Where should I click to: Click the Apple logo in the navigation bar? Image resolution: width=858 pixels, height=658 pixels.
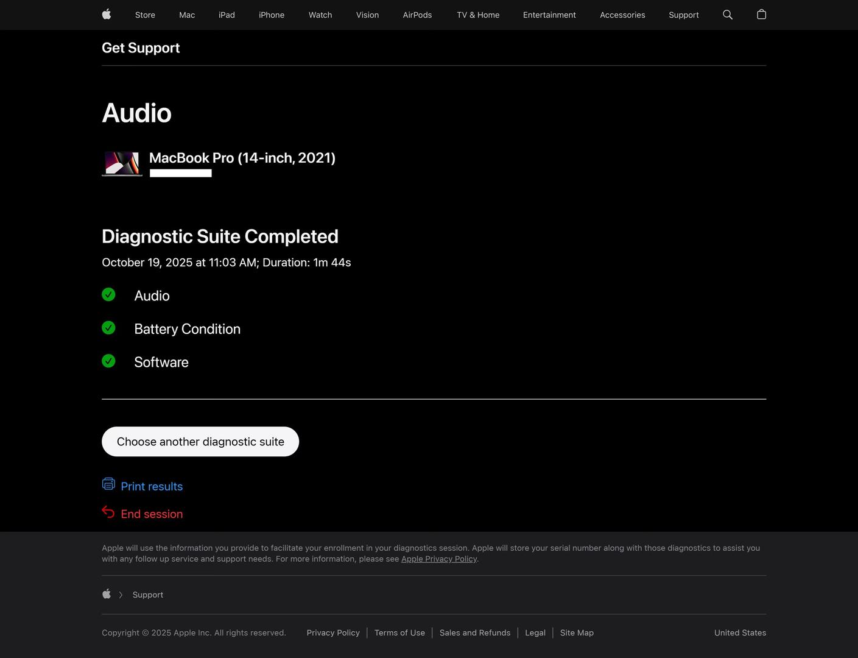[x=107, y=15]
